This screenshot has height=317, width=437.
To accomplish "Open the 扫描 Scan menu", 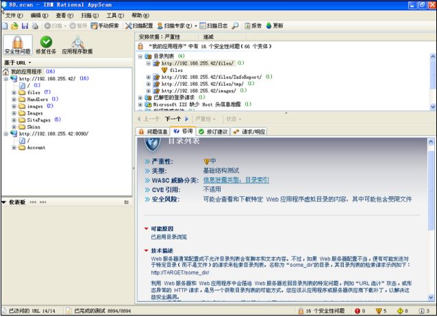I will point(90,15).
